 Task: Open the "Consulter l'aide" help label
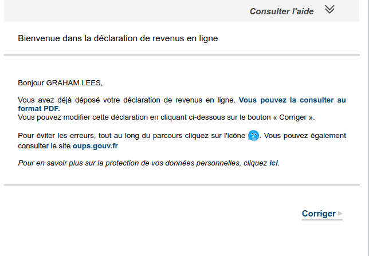[281, 11]
